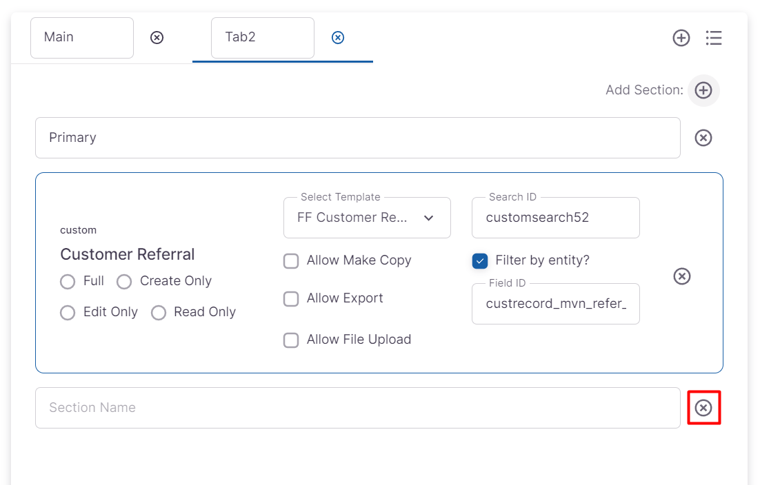Select the Full access radio button
Viewport: 760px width, 485px height.
coord(68,282)
